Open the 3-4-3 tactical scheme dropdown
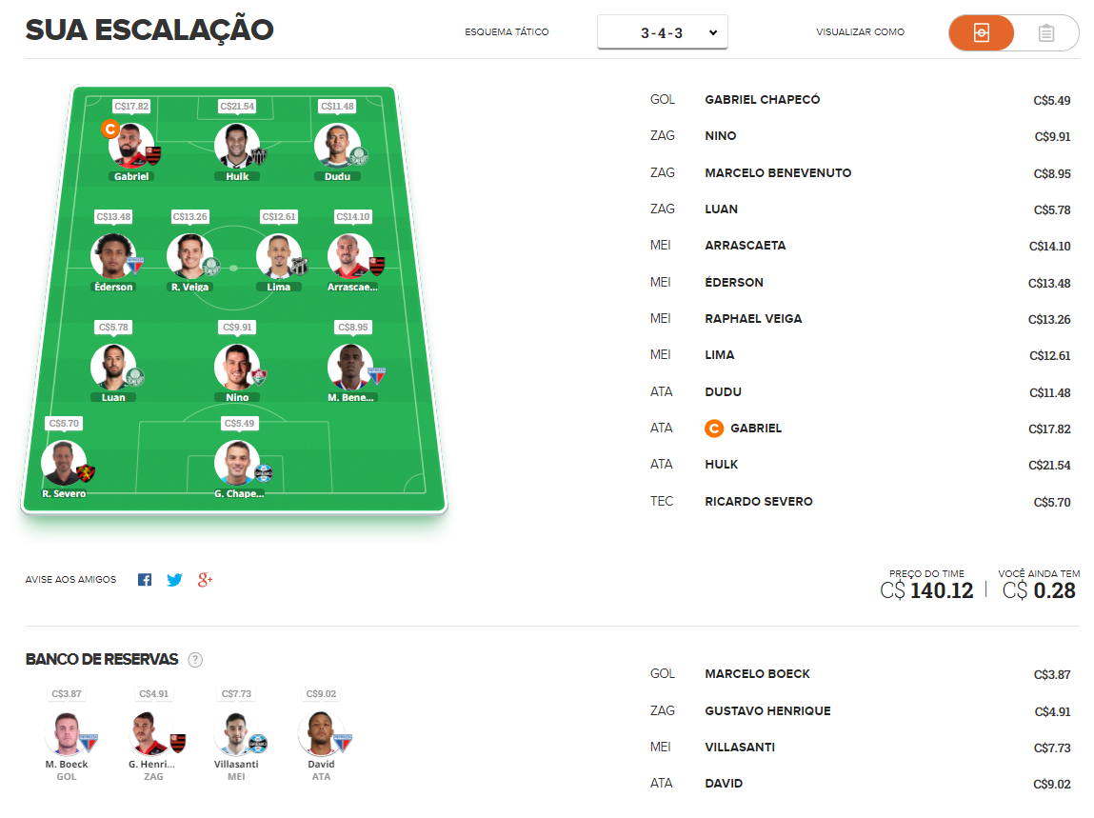Viewport: 1094px width, 818px height. [x=662, y=32]
